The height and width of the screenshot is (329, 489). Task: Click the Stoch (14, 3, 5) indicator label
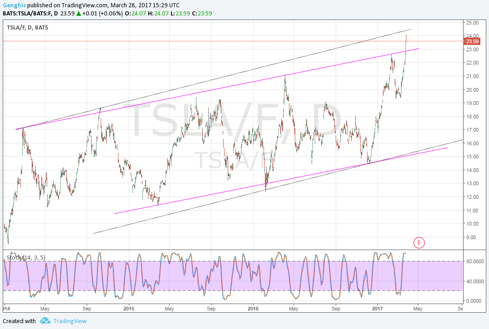tap(26, 257)
